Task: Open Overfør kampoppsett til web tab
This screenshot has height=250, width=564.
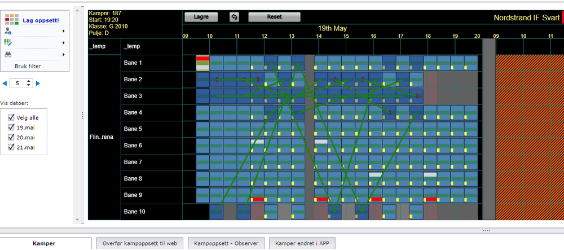Action: tap(139, 244)
